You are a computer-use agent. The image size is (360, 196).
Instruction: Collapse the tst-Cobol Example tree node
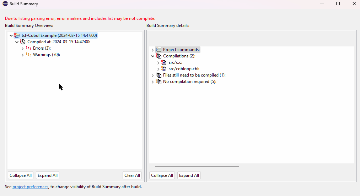point(11,35)
